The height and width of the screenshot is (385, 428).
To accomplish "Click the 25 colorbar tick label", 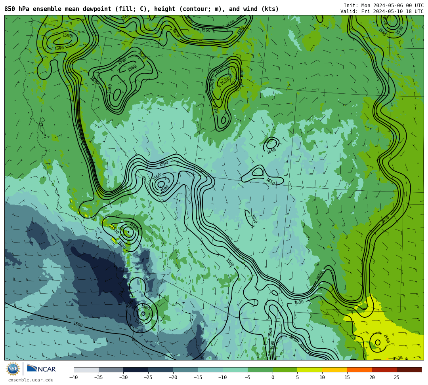I will pyautogui.click(x=397, y=377).
